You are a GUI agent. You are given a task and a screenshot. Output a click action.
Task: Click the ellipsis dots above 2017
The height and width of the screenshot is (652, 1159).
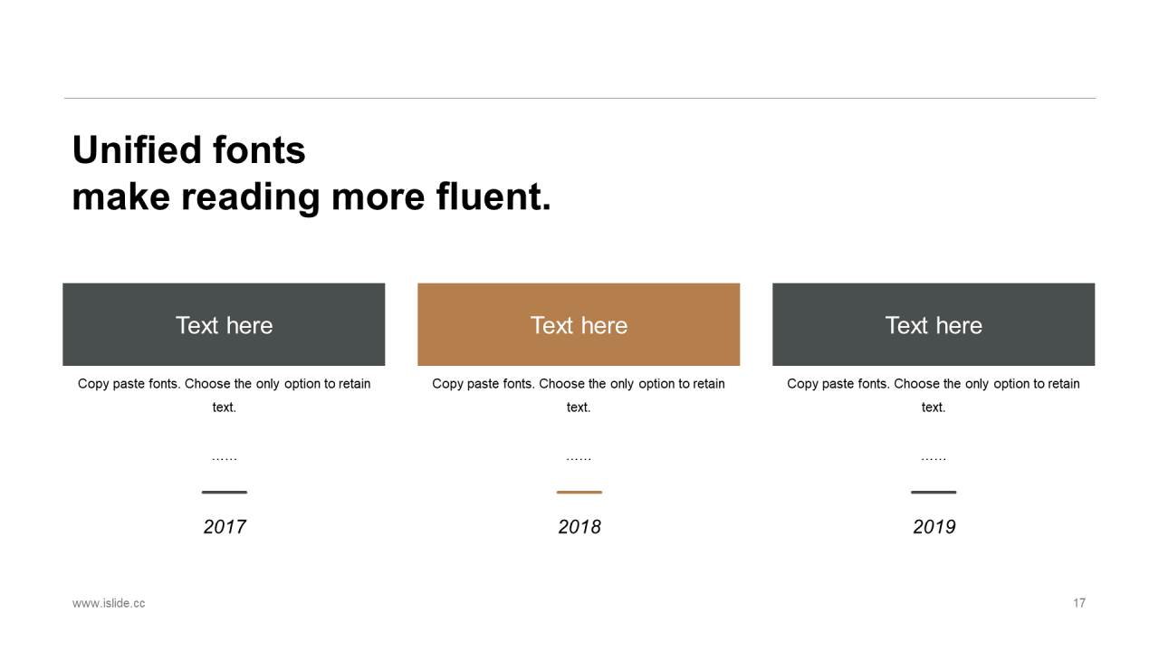tap(224, 459)
